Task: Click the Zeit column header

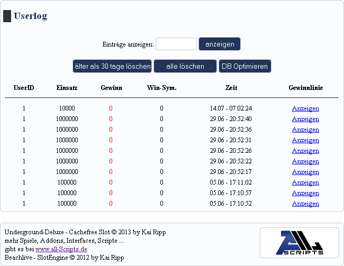Action: [x=231, y=88]
